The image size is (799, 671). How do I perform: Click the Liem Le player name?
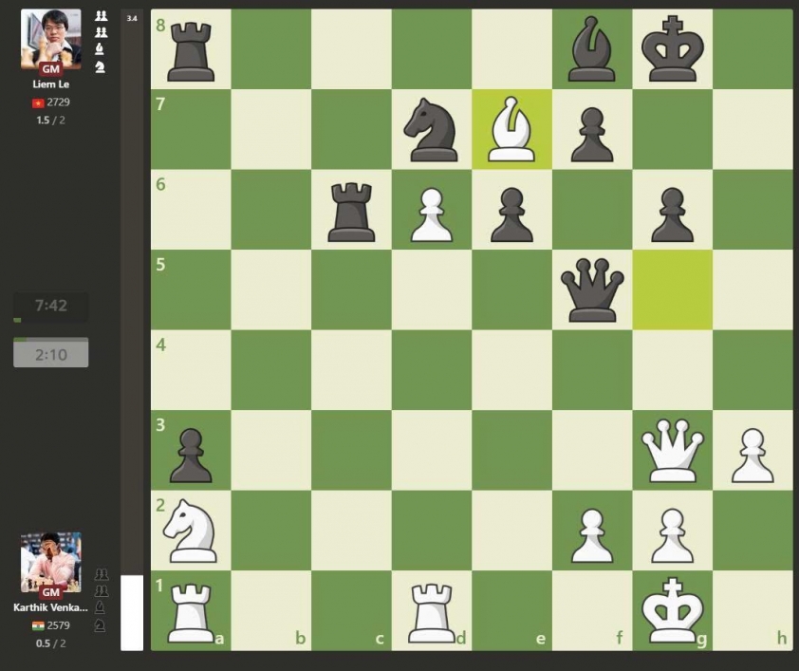(50, 84)
